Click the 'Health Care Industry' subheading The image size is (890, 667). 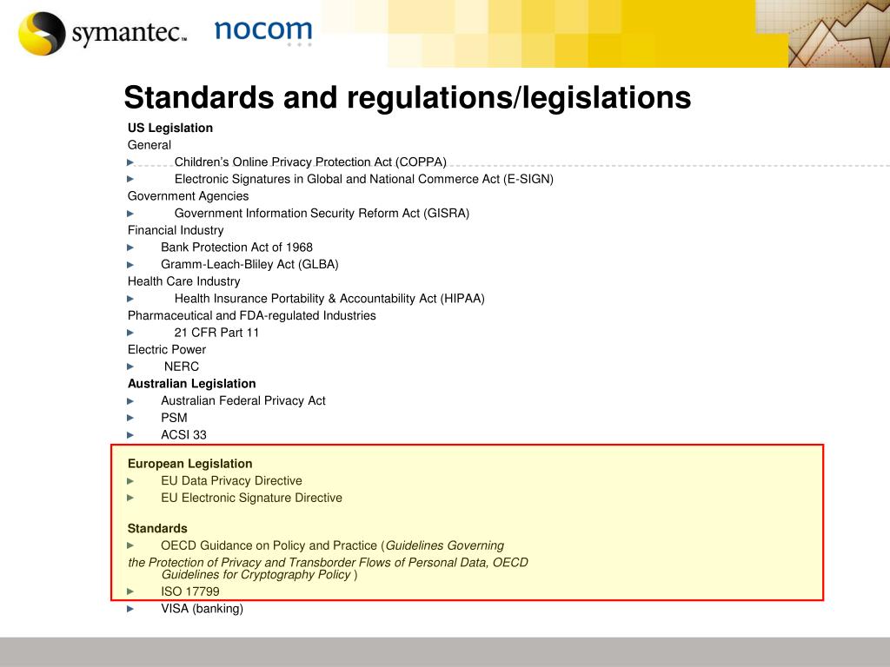184,281
